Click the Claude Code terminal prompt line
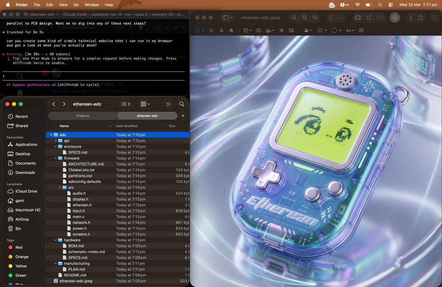Image resolution: width=442 pixels, height=287 pixels. (x=94, y=76)
